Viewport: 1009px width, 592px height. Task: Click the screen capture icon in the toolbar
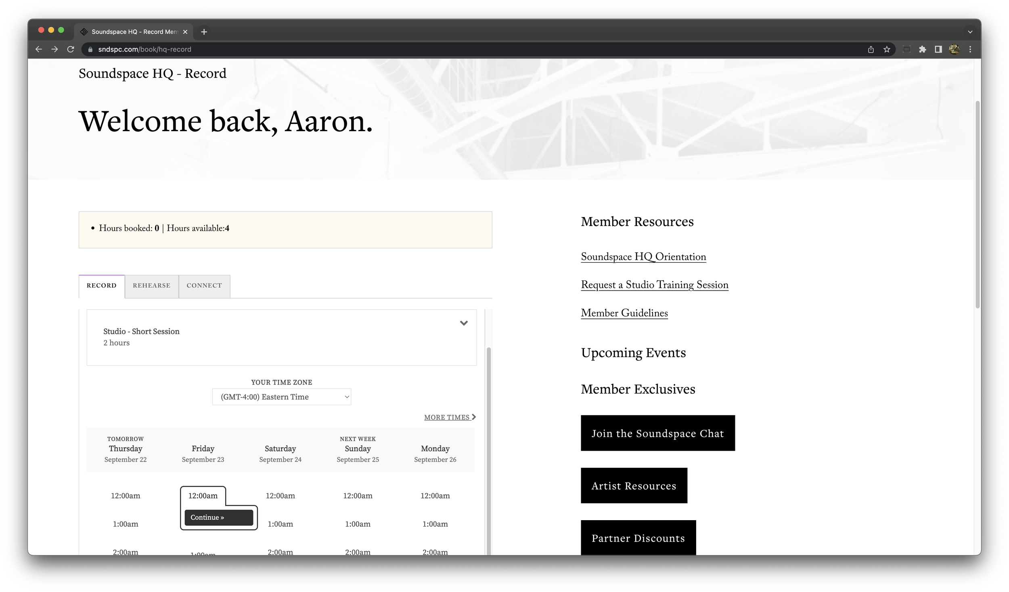tap(906, 49)
